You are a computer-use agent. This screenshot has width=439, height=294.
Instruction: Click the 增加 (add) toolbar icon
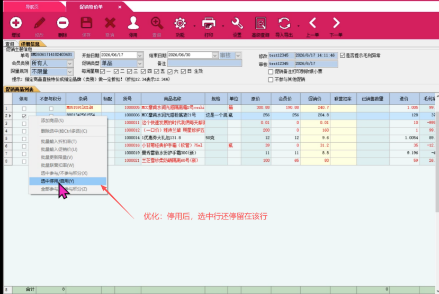pos(16,23)
